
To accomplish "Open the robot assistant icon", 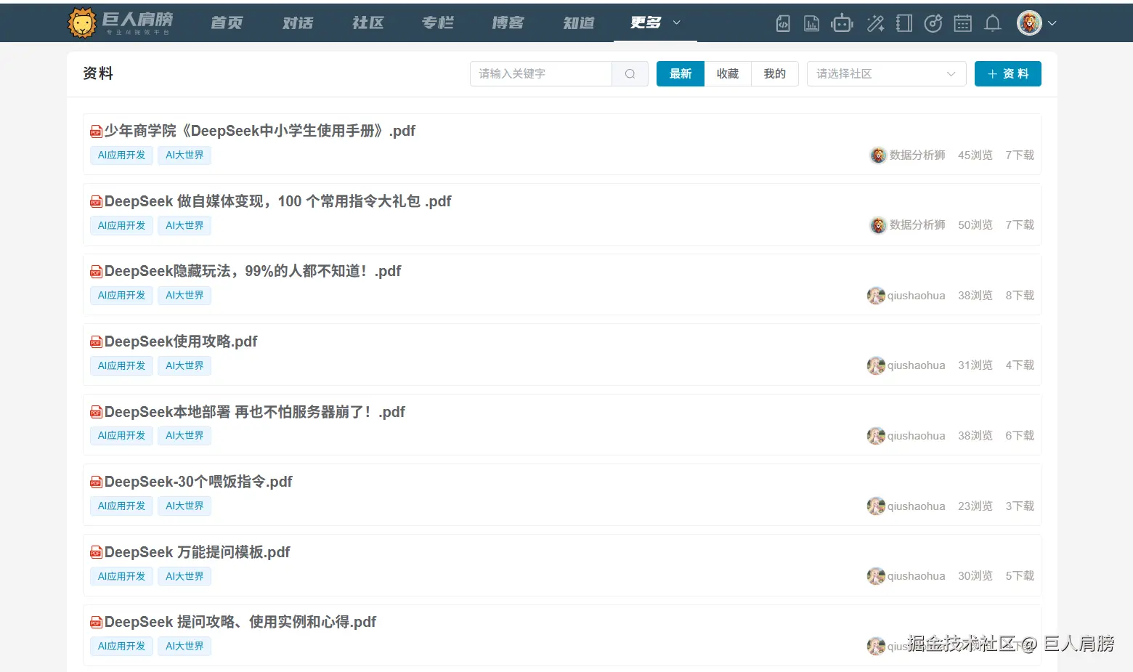I will tap(842, 23).
